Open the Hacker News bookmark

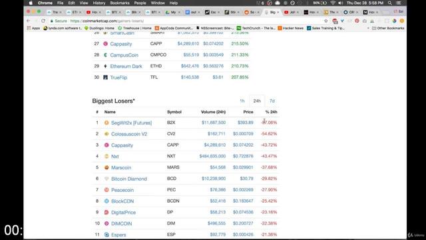[x=290, y=28]
